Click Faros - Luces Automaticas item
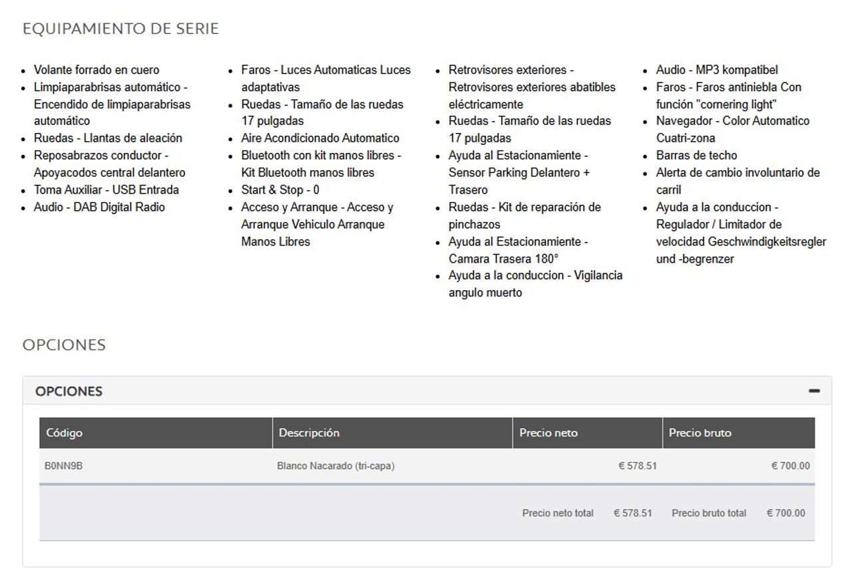 325,78
